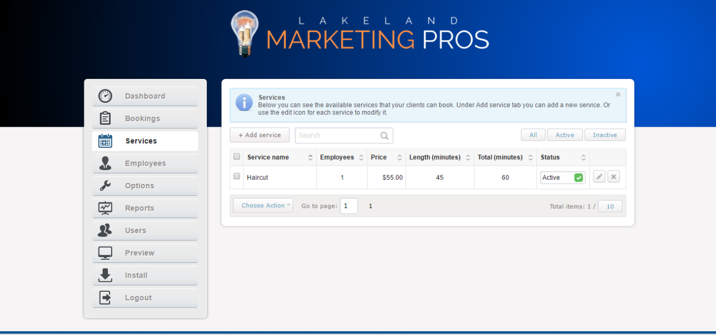This screenshot has height=335, width=716.
Task: Sort by Service name column arrows
Action: [x=310, y=157]
